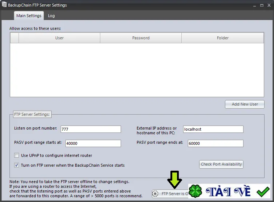Click the stop icon on FTP Server button
Screen dimensions: 274x202
click(x=155, y=194)
